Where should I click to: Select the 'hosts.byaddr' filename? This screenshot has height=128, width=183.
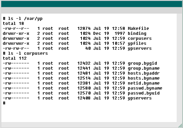[143, 73]
